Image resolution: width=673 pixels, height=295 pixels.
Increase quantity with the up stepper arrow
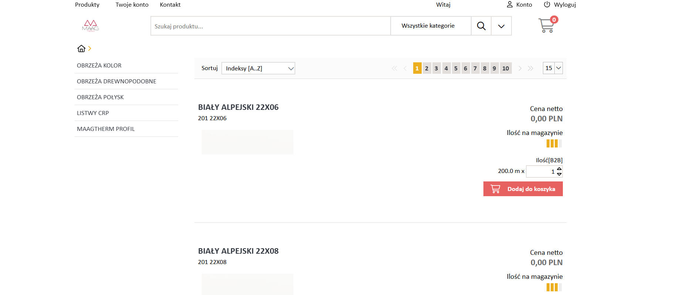tap(559, 169)
